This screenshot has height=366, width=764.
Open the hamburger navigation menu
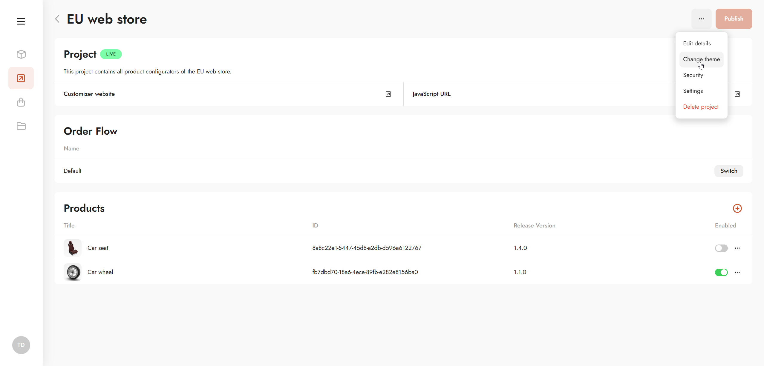tap(21, 21)
